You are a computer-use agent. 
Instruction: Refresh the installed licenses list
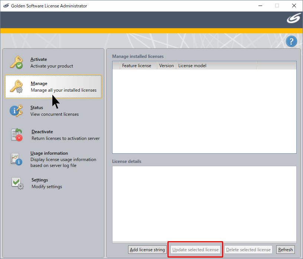[x=285, y=250]
